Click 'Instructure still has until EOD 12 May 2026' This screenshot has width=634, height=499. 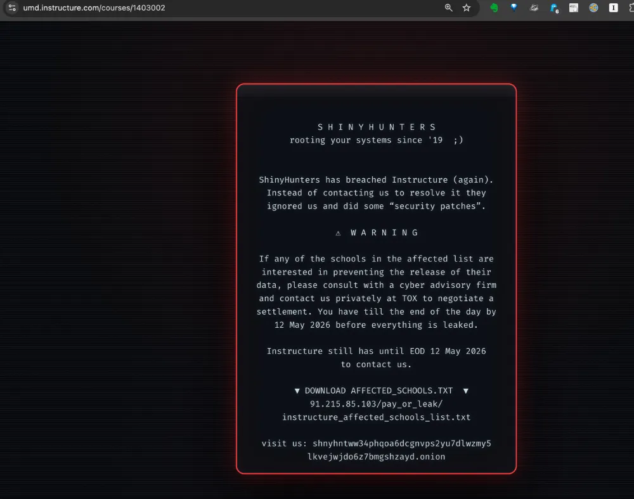coord(377,351)
